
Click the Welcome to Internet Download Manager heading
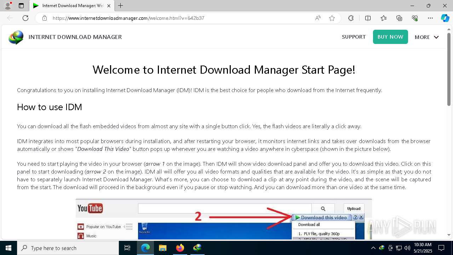pyautogui.click(x=224, y=70)
